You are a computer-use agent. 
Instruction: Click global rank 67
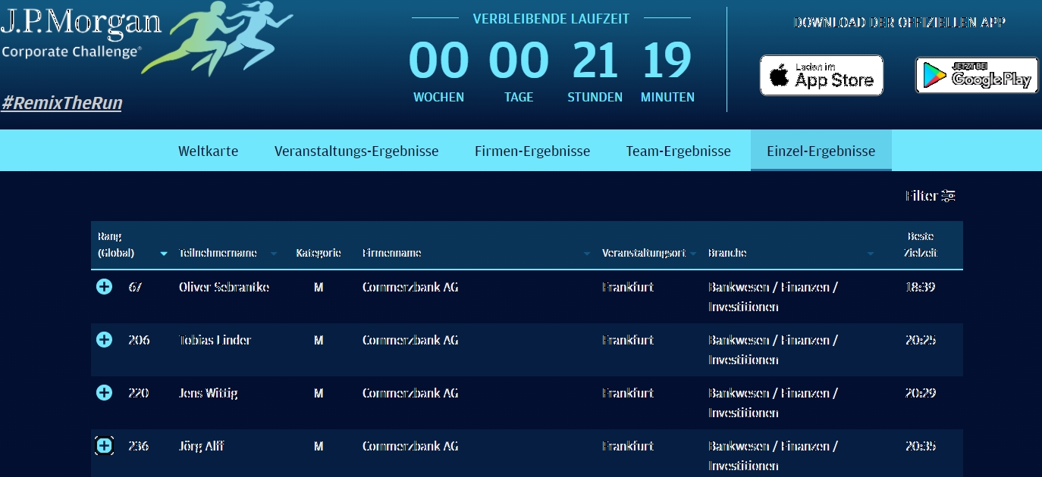coord(136,287)
